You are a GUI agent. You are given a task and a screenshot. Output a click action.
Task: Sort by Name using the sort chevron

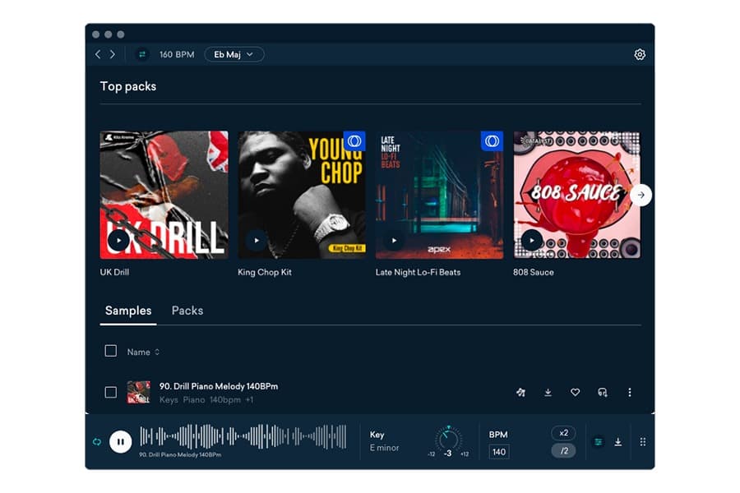156,351
